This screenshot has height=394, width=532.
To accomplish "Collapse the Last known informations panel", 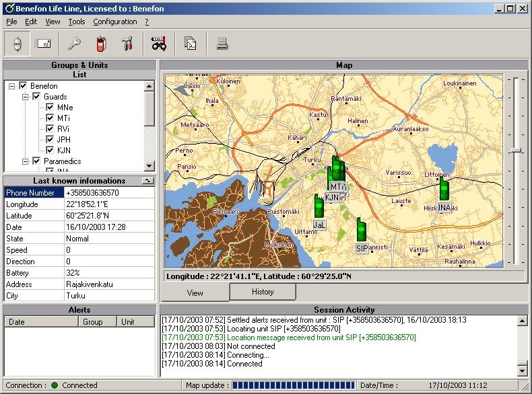I will click(x=148, y=181).
